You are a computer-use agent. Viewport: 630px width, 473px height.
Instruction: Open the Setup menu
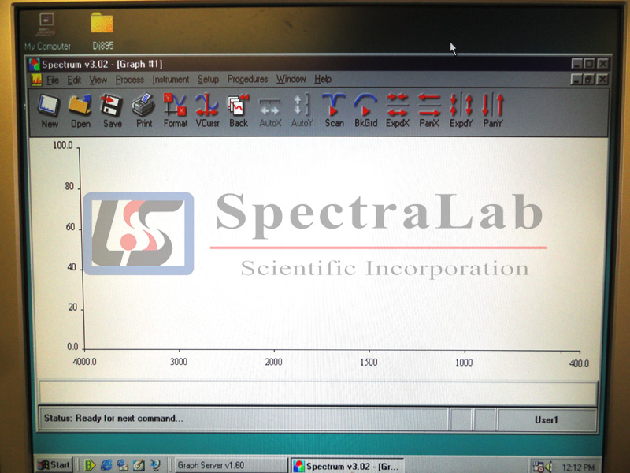point(208,80)
